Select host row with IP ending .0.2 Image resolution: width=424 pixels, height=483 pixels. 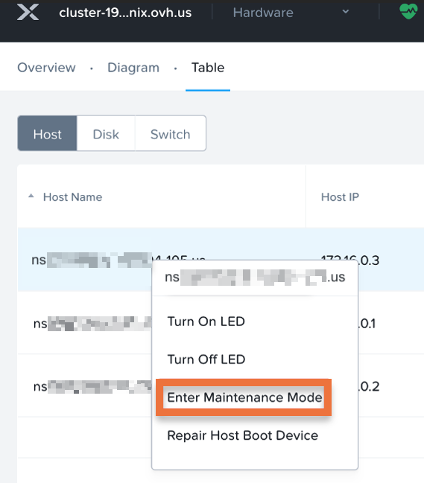point(221,386)
